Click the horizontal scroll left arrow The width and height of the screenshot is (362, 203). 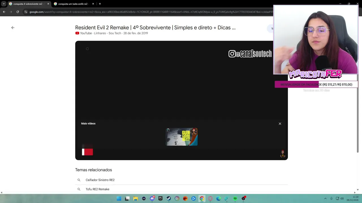(1, 193)
